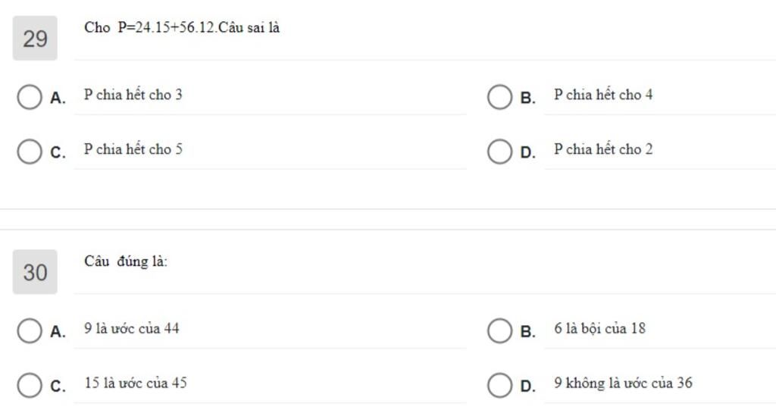Click the question number 30 badge
This screenshot has width=776, height=413.
[35, 272]
